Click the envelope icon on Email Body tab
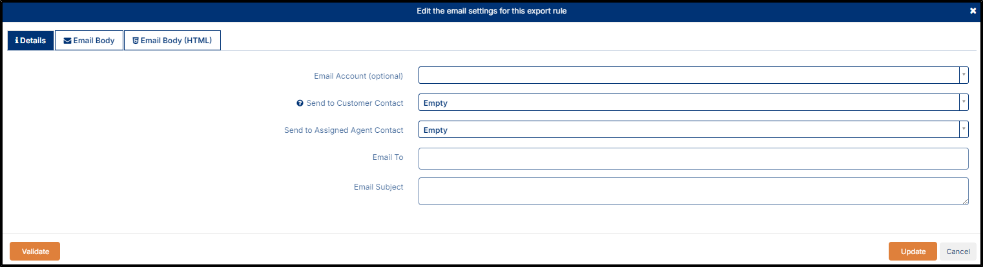 [x=67, y=41]
